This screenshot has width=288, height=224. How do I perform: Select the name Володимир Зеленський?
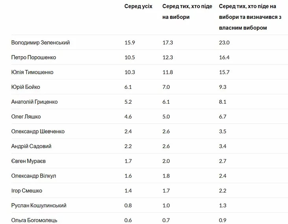(x=41, y=42)
